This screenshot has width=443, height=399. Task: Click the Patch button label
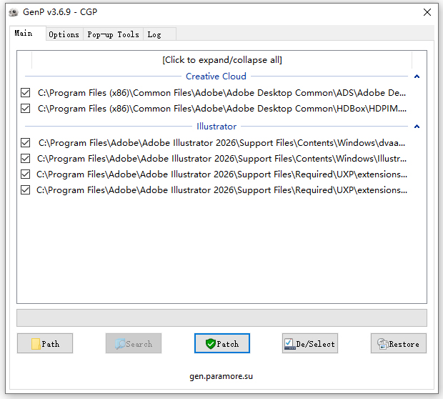pyautogui.click(x=228, y=344)
